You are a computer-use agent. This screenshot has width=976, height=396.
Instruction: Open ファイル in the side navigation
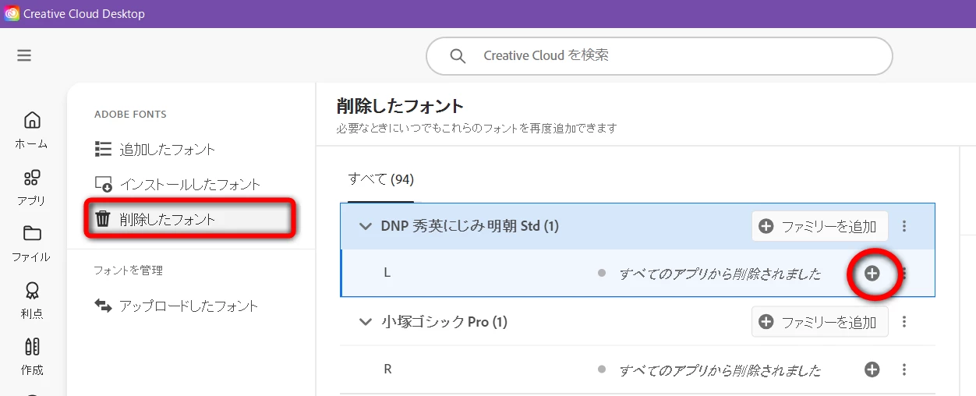[x=32, y=244]
